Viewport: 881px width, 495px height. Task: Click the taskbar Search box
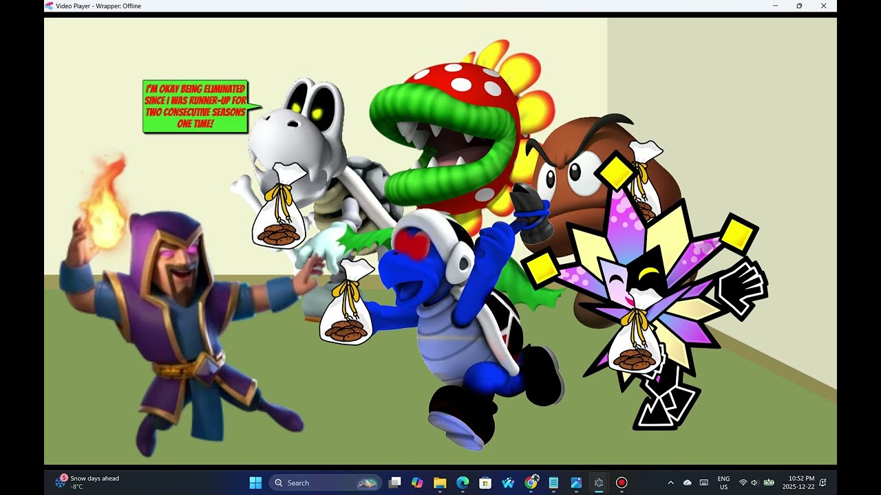point(325,483)
